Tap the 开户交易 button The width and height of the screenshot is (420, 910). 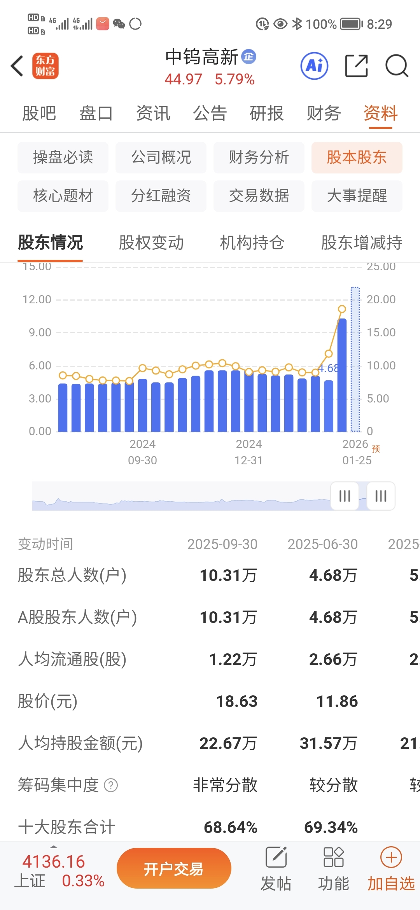tap(174, 868)
